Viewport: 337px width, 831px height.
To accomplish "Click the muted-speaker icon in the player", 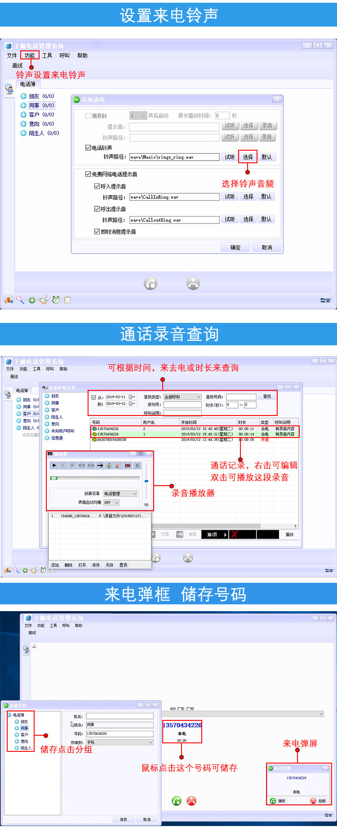I will click(x=118, y=465).
